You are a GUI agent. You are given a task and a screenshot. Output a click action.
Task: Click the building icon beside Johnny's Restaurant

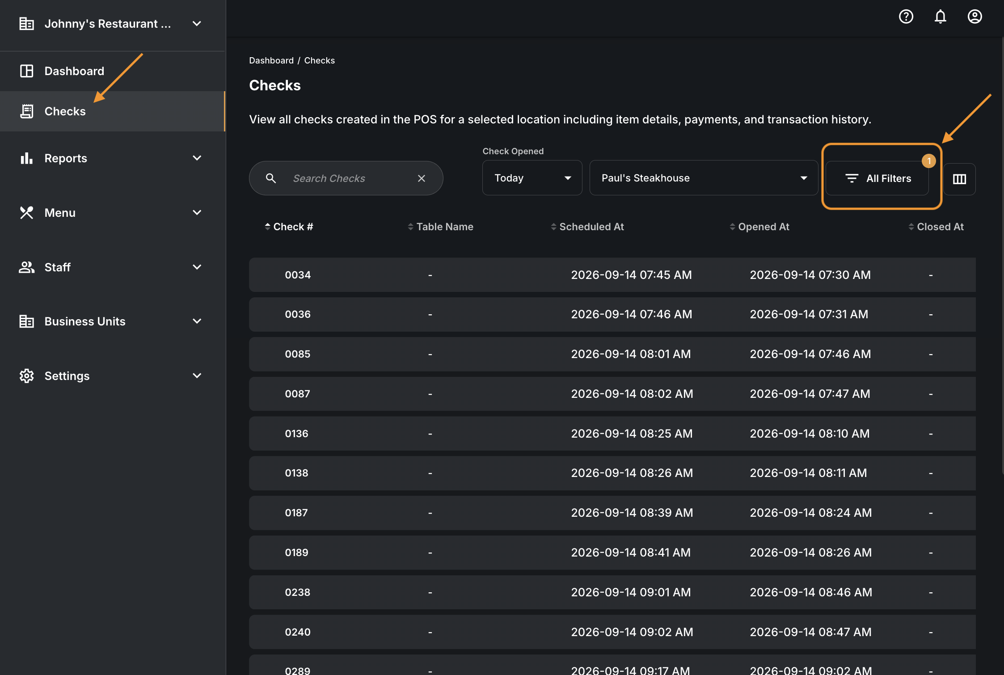pos(27,24)
